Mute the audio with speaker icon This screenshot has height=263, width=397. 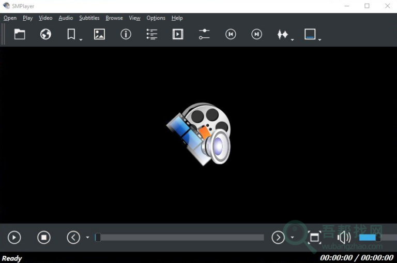(343, 238)
